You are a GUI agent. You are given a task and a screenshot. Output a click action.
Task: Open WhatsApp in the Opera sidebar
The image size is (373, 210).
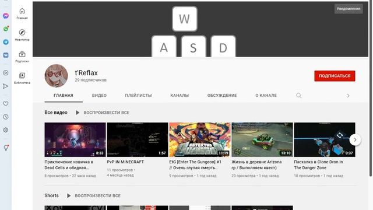(6, 29)
